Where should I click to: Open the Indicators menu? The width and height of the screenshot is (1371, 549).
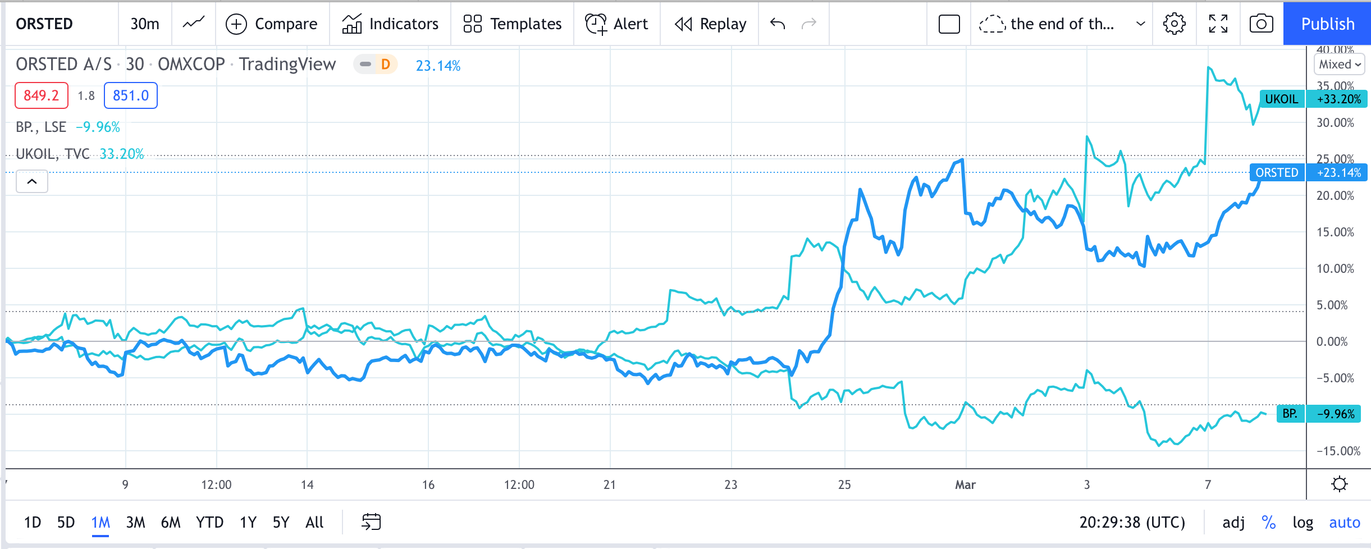click(390, 24)
